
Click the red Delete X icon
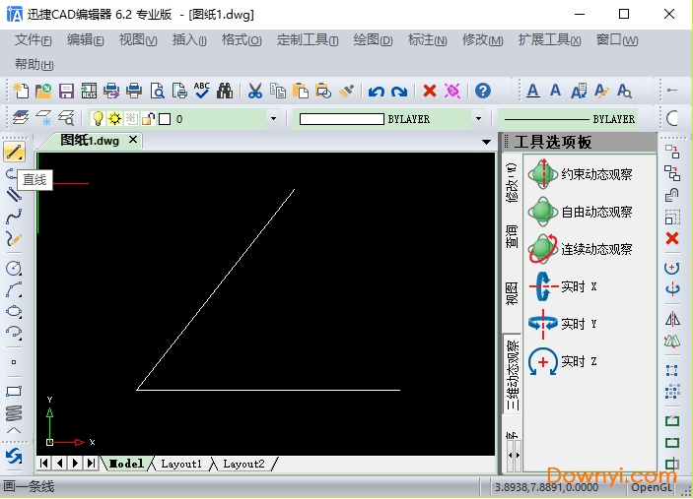(430, 91)
